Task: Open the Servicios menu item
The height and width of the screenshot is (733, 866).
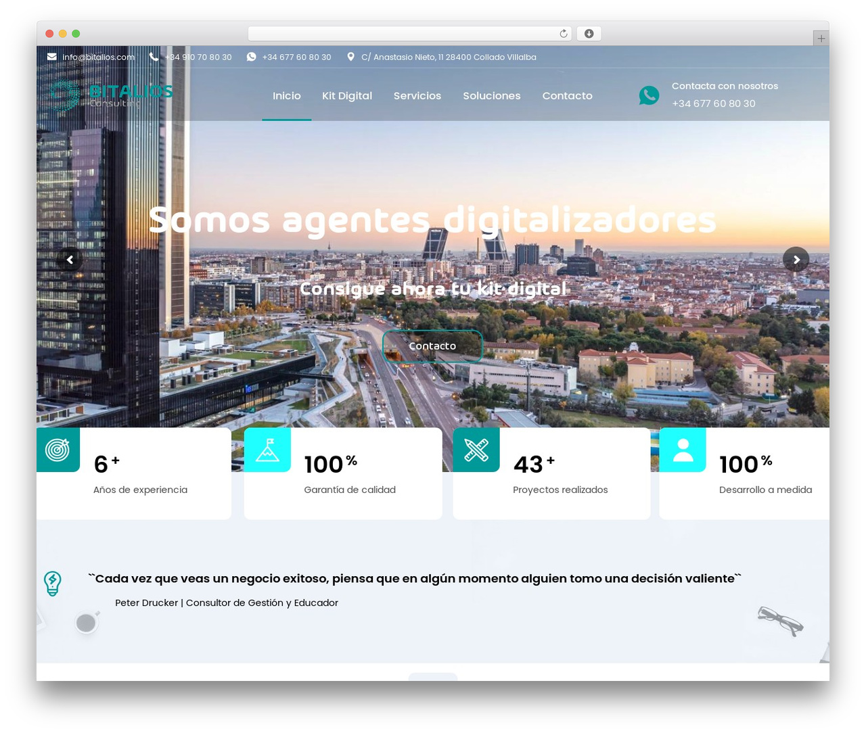Action: click(417, 96)
